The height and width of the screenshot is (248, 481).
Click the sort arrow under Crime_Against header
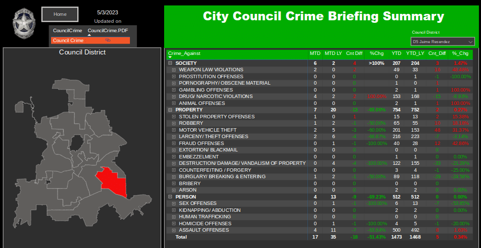170,57
